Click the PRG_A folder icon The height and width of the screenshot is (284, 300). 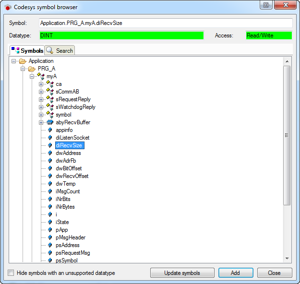pos(32,69)
